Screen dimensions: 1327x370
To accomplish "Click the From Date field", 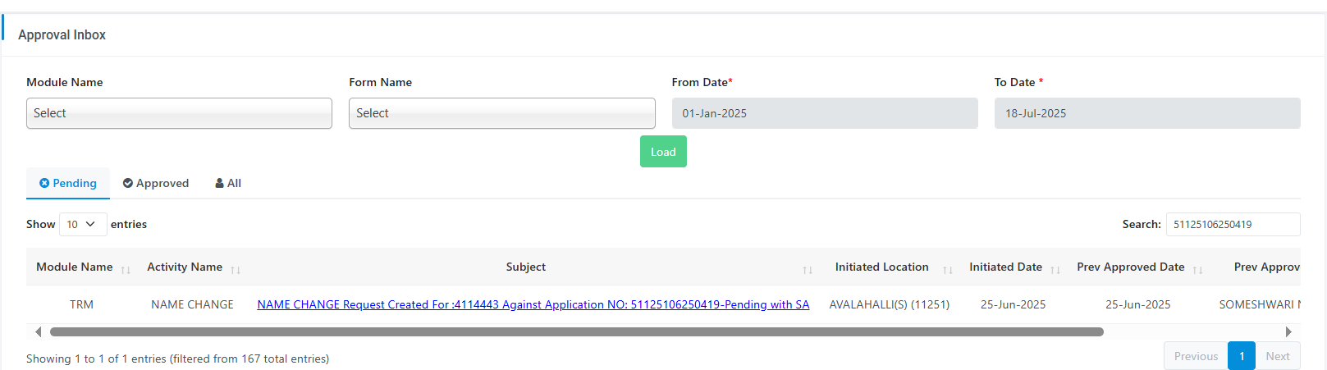I will click(x=825, y=113).
